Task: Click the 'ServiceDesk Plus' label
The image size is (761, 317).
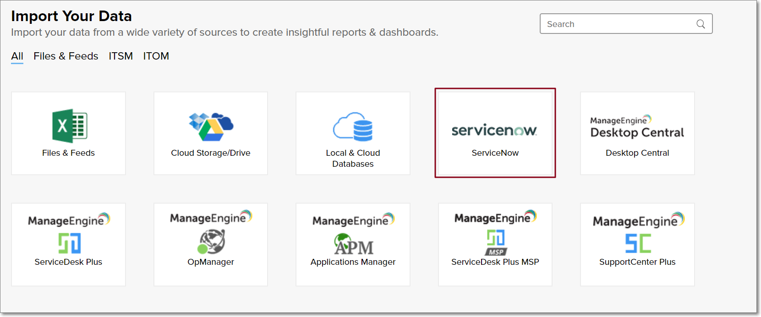Action: click(68, 262)
